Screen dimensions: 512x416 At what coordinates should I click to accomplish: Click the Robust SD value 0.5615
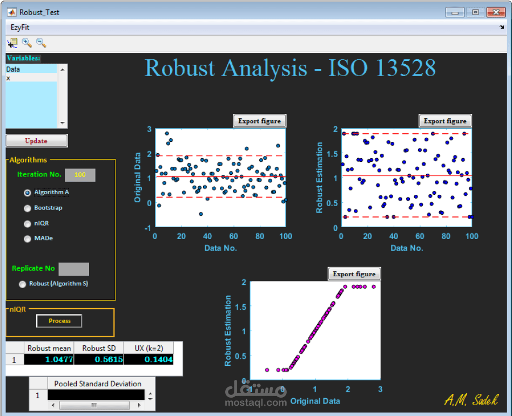99,359
